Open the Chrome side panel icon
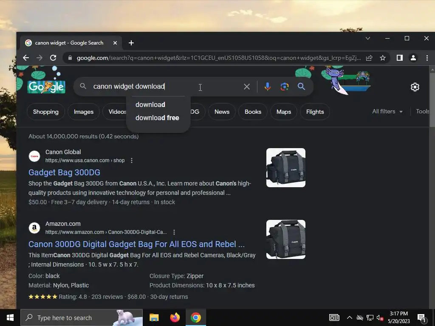 pos(399,58)
